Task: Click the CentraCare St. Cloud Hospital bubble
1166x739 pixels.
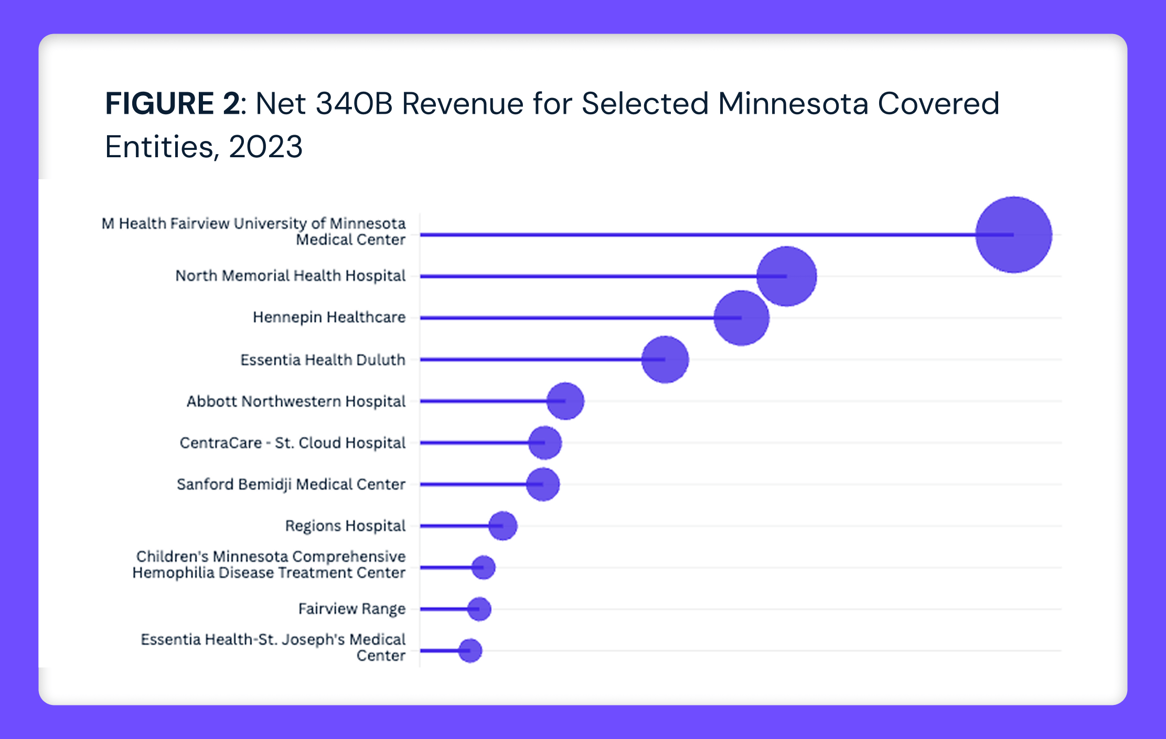Action: 545,443
